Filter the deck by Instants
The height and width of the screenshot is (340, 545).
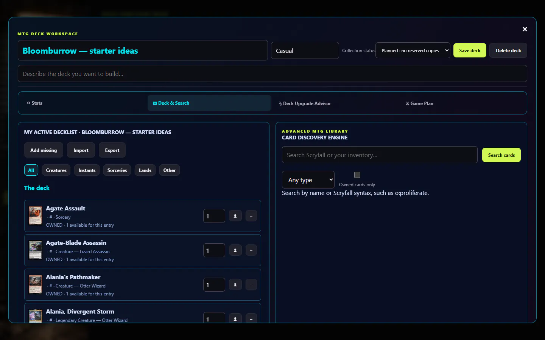click(x=87, y=170)
